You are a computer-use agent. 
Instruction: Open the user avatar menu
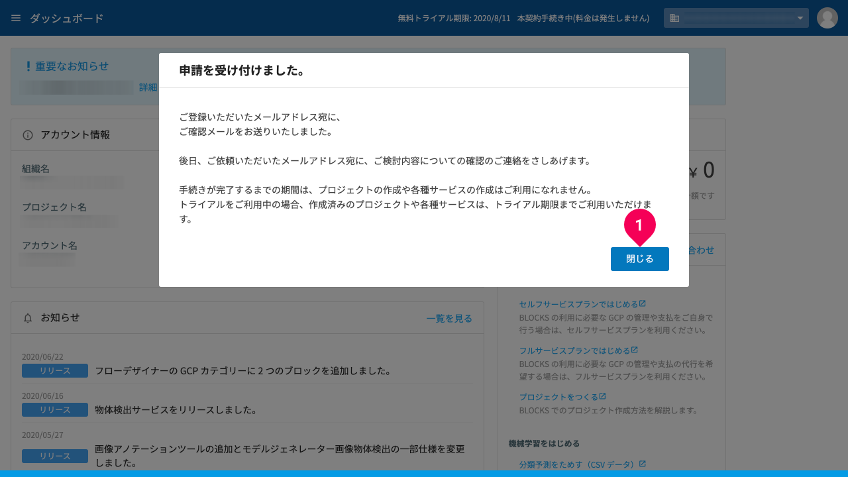point(827,18)
